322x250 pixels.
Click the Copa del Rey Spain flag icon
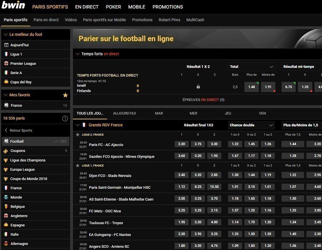point(6,82)
